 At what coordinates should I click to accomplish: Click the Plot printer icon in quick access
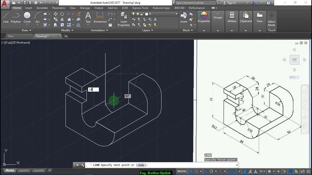(x=36, y=3)
